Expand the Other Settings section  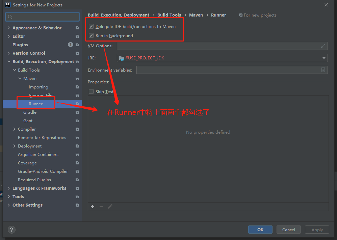[x=9, y=205]
